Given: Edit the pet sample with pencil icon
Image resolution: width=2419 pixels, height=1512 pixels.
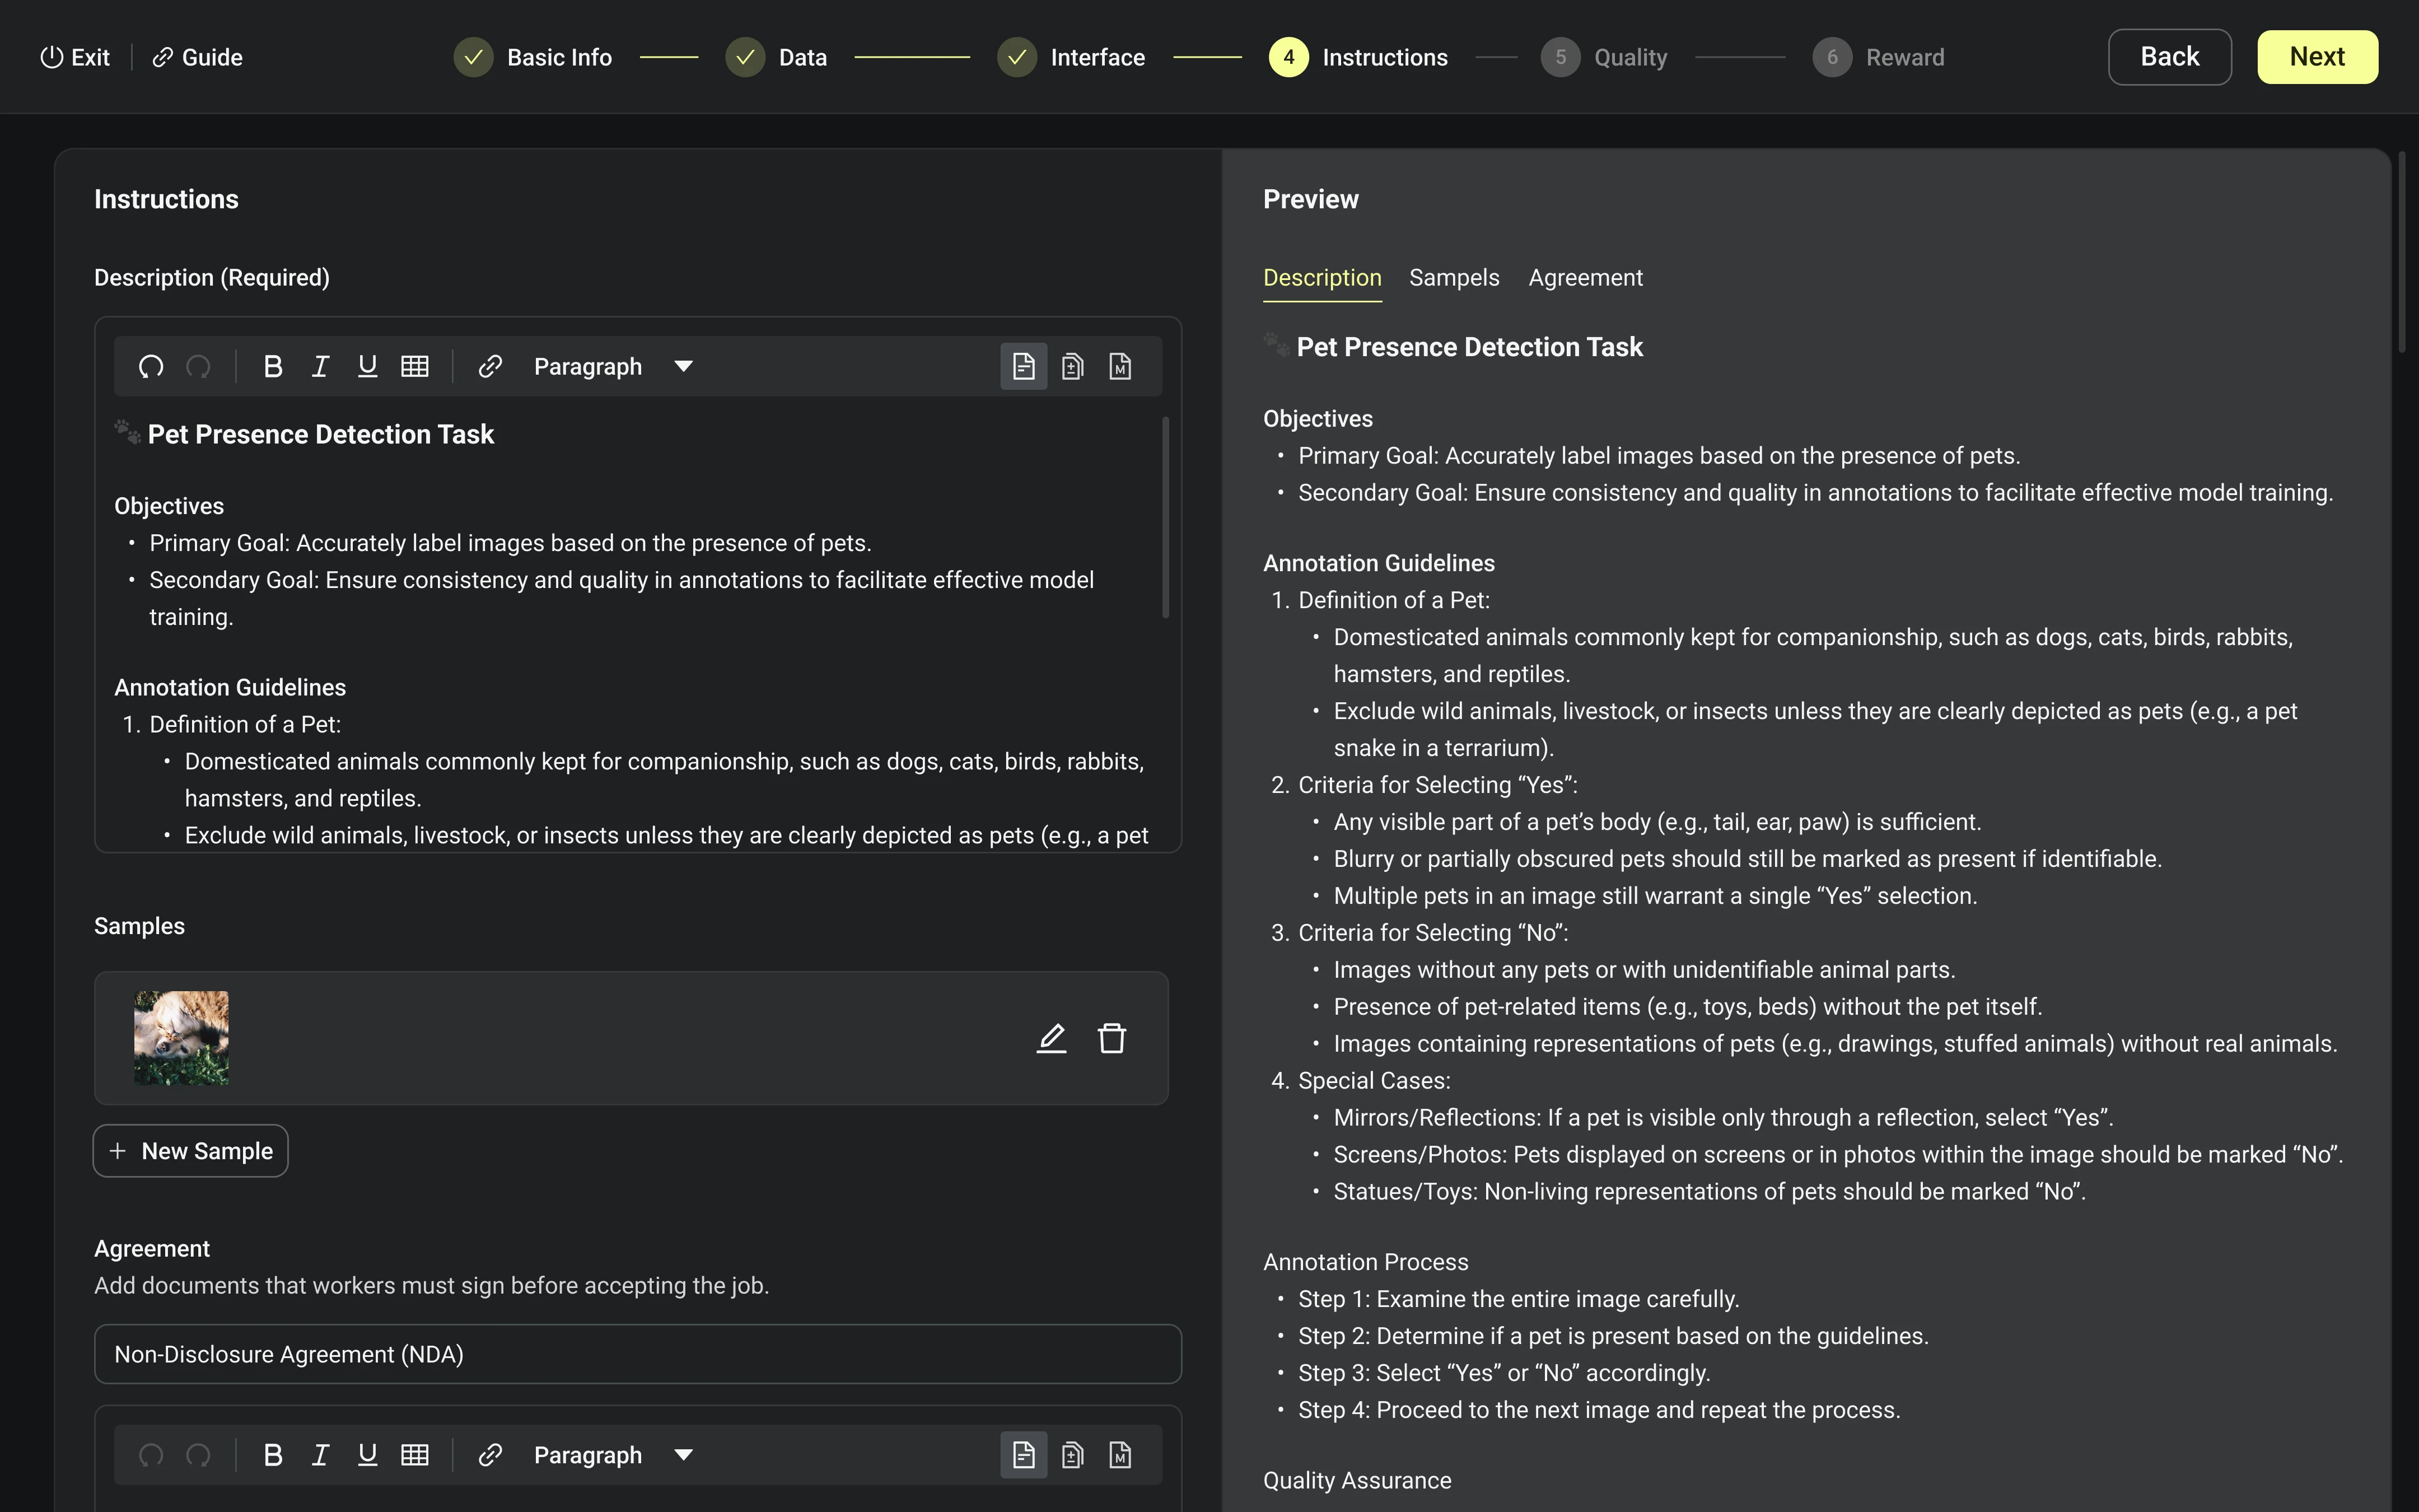Looking at the screenshot, I should click(x=1050, y=1038).
